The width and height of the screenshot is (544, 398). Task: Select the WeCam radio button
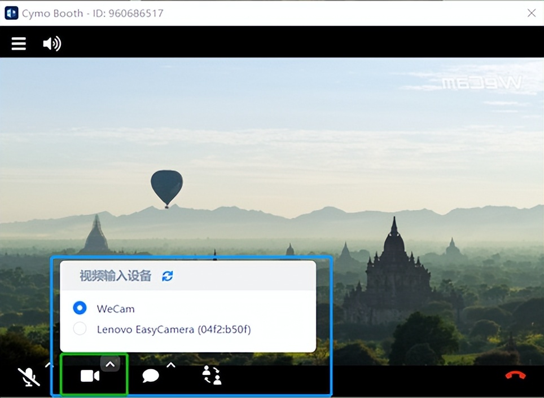(x=80, y=308)
